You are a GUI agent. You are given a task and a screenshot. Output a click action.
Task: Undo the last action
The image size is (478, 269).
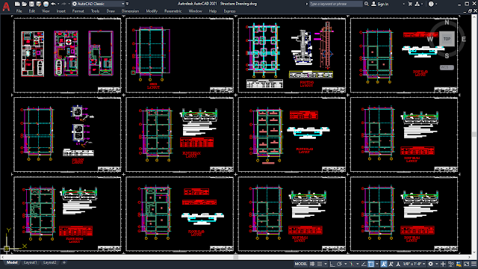[53, 4]
